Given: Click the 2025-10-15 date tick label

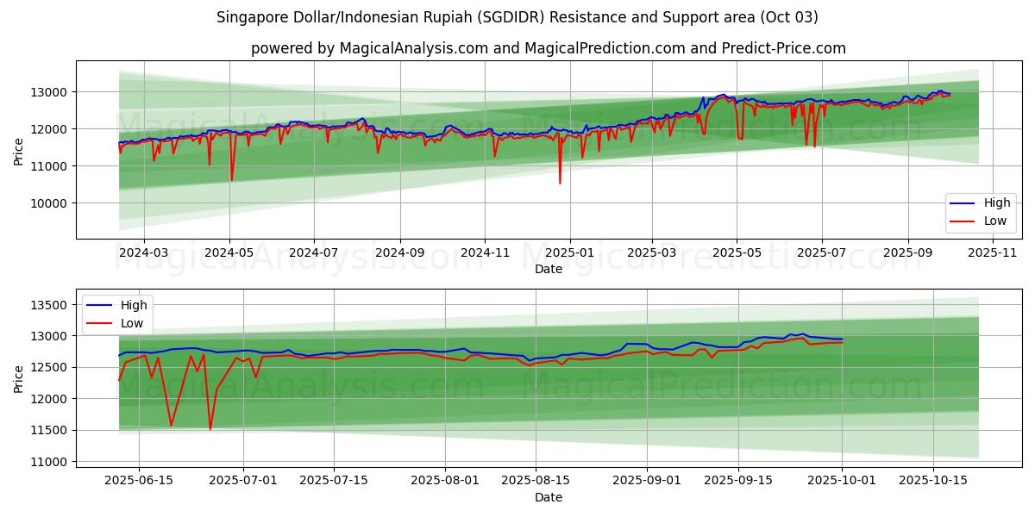Looking at the screenshot, I should [932, 481].
